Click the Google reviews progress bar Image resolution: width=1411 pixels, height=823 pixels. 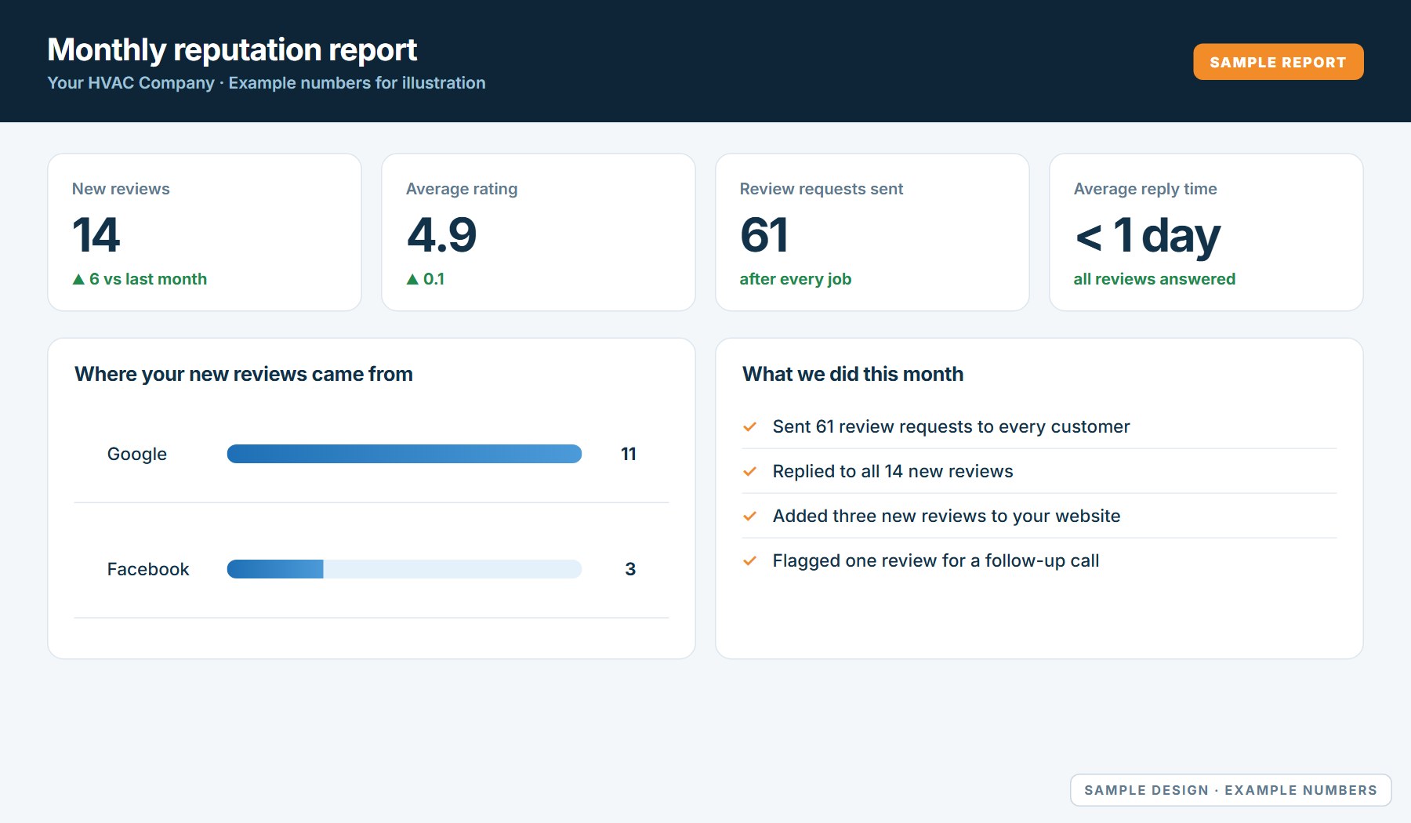coord(404,454)
